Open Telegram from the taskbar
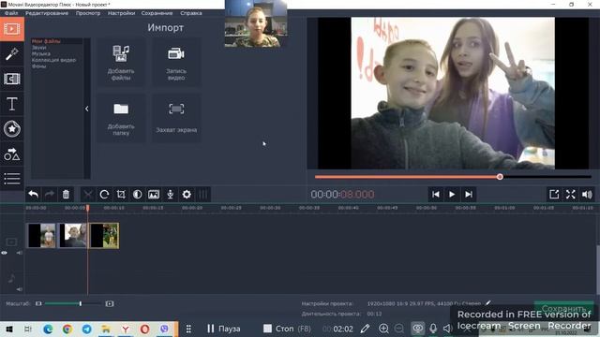Viewport: 600px width, 337px height. [87, 329]
